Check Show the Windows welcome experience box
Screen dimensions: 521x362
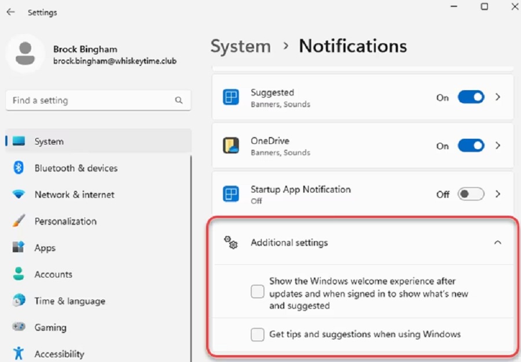click(258, 291)
